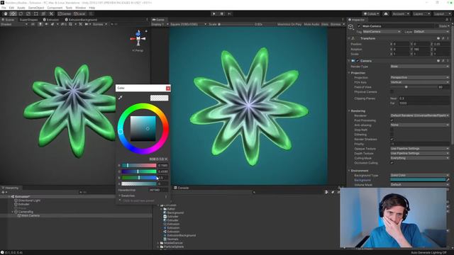Open the cloud services icon
Viewport: 454px width, 255px height.
(386, 13)
